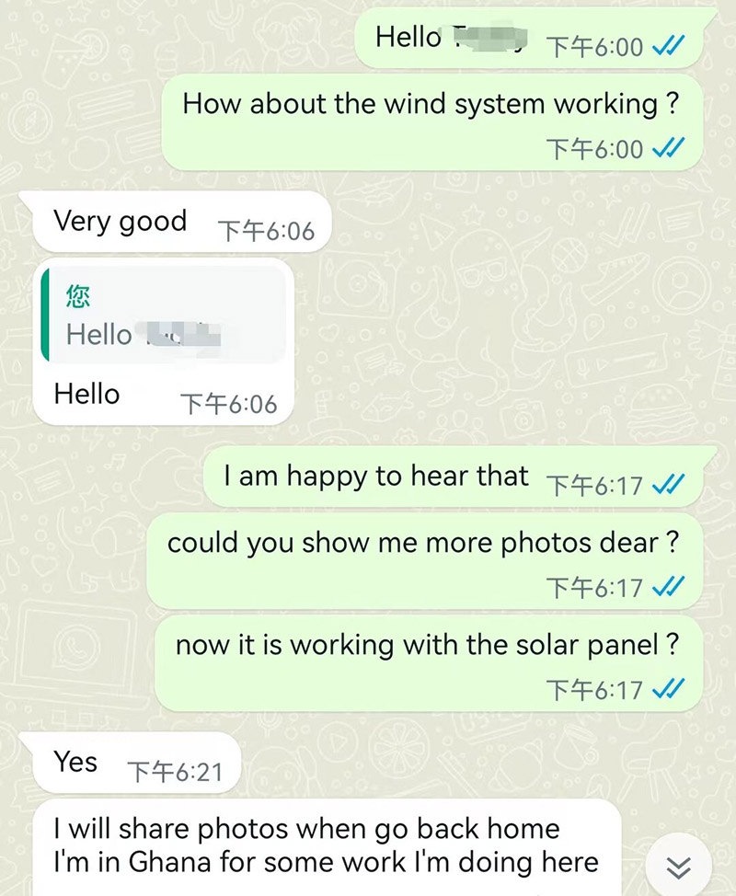The height and width of the screenshot is (896, 736).
Task: Click blue ticks on 'more photos dear' message
Action: (x=668, y=588)
